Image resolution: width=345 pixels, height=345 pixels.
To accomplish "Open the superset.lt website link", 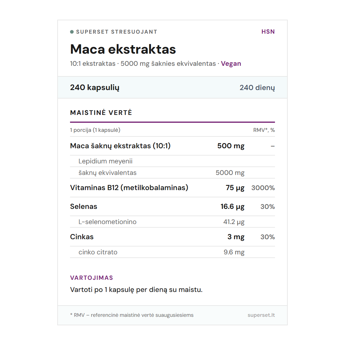I will point(261,315).
